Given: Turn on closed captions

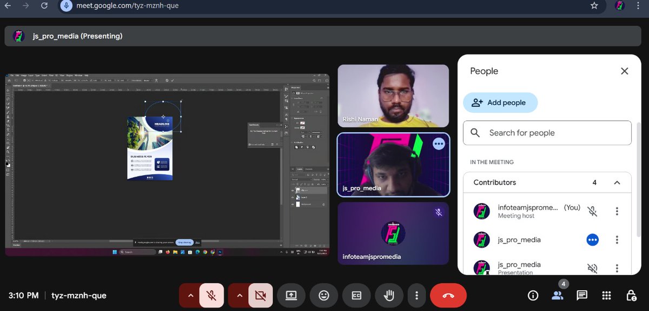Looking at the screenshot, I should (357, 295).
